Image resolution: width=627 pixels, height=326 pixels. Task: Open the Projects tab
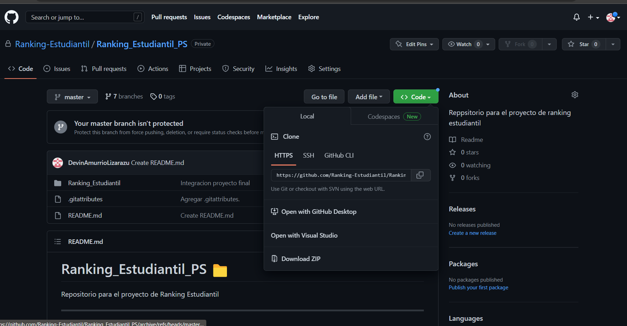point(195,69)
